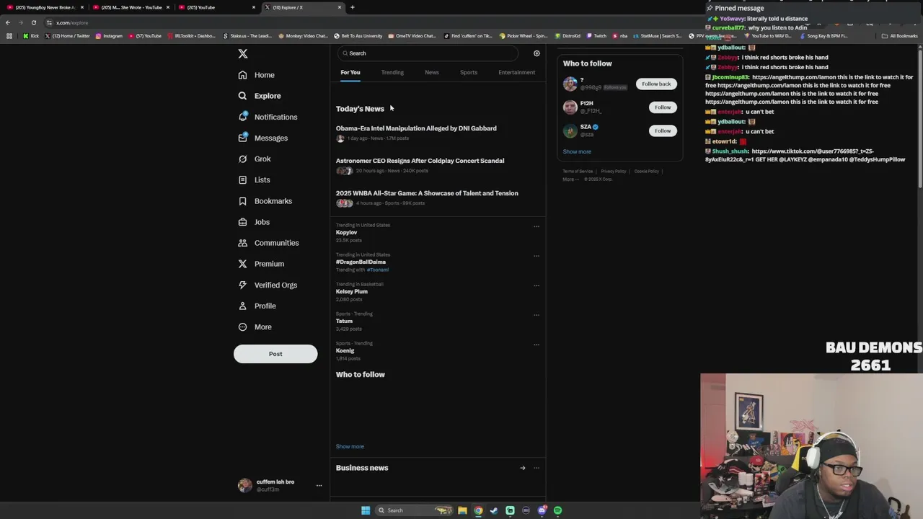Open options for Kelsey Plum trend

536,285
